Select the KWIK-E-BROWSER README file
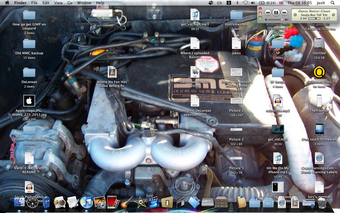The height and width of the screenshot is (213, 340). pyautogui.click(x=29, y=158)
